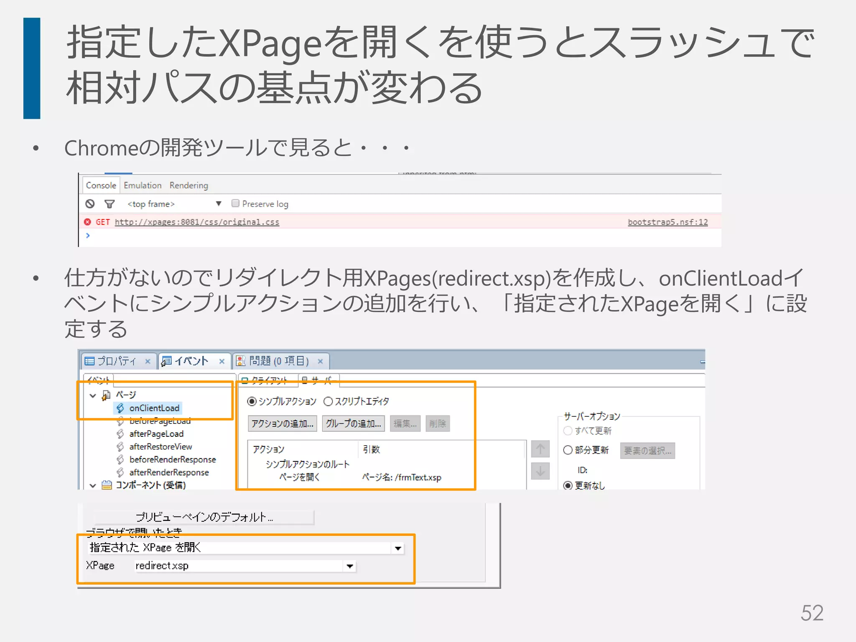The width and height of the screenshot is (856, 642).
Task: Click the onClientLoad event icon
Action: tap(120, 408)
